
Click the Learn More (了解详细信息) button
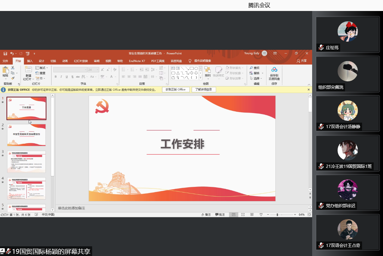point(204,89)
